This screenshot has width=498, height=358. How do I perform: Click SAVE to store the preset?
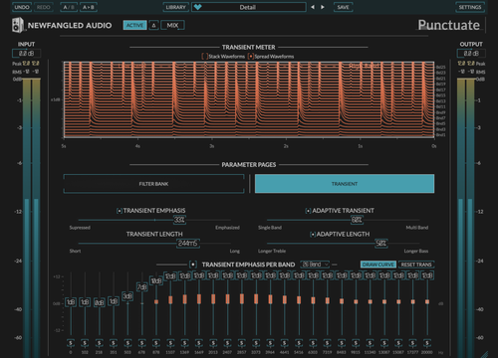[343, 7]
